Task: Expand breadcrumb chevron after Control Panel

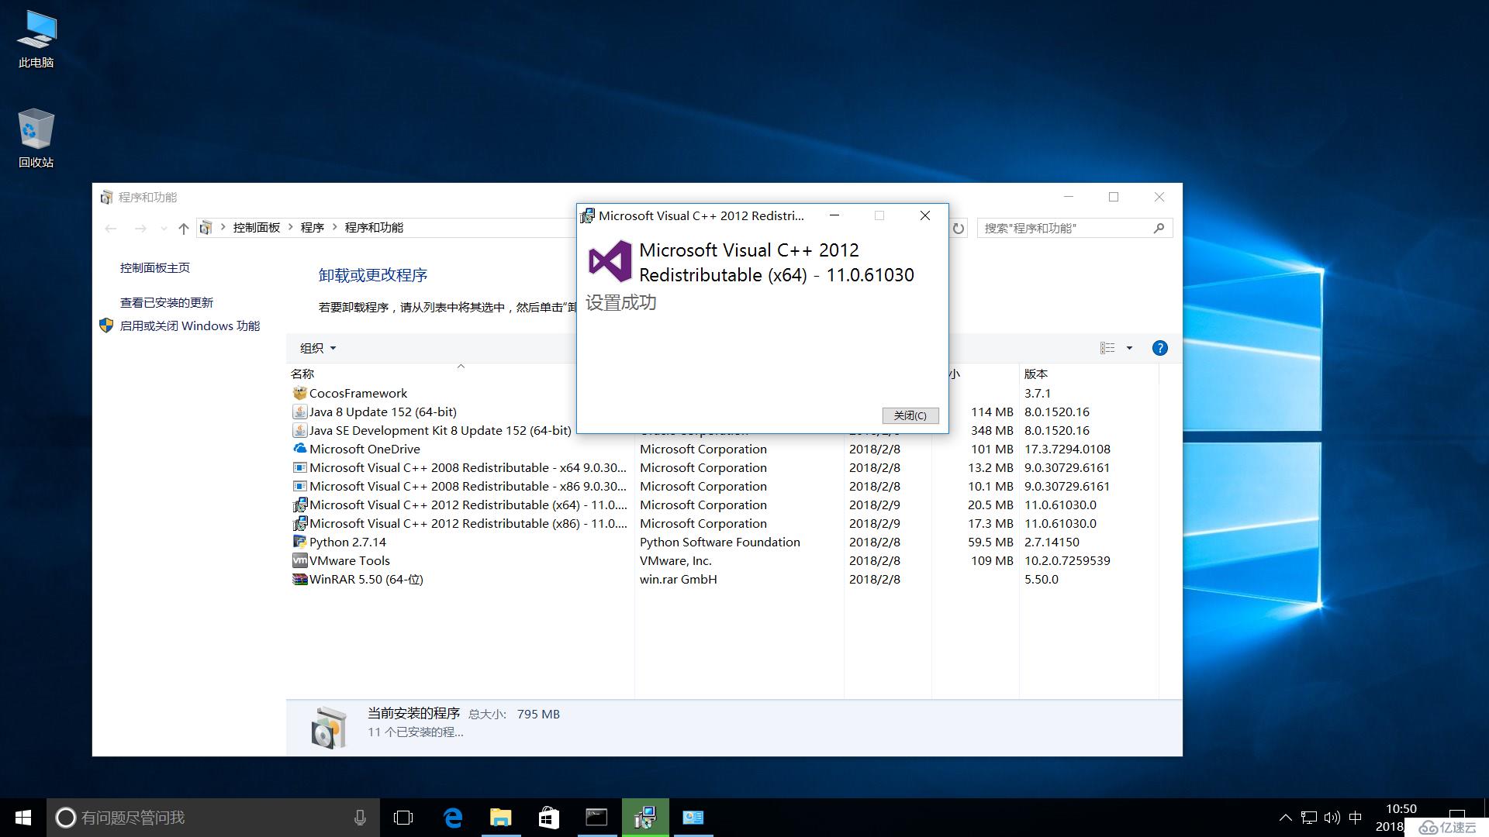Action: [x=291, y=227]
